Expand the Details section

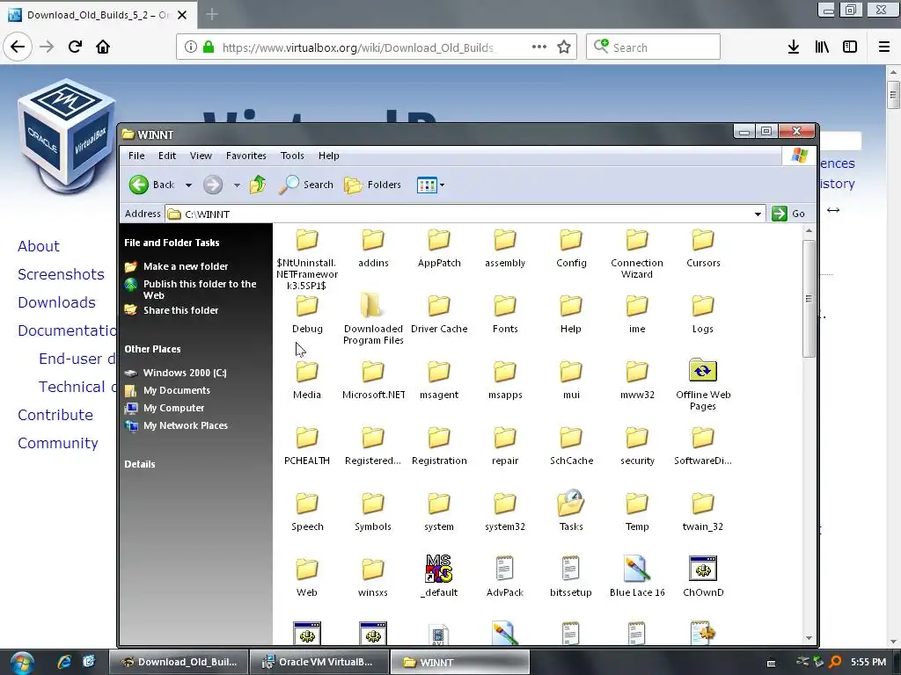[x=140, y=464]
